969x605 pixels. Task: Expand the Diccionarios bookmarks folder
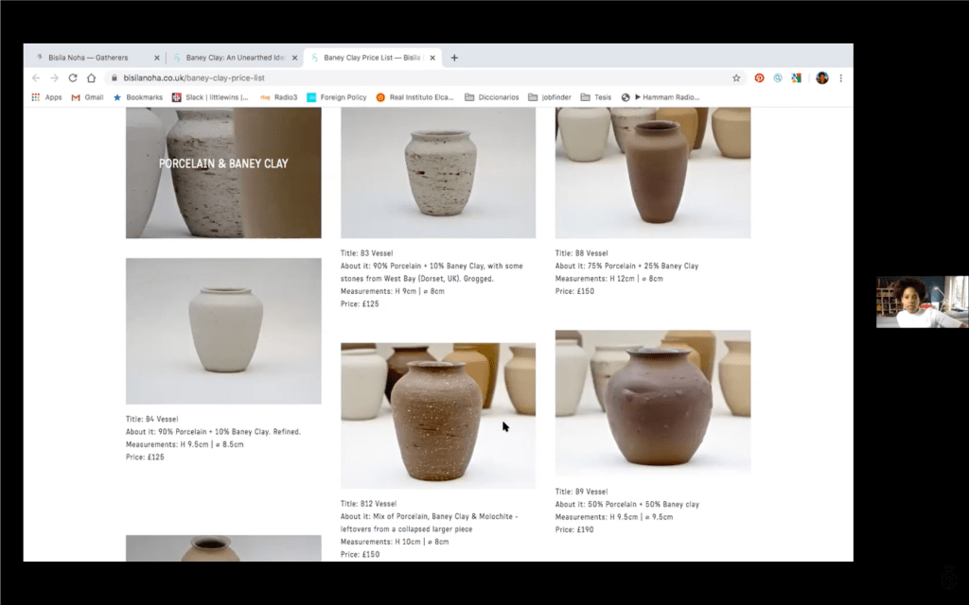pos(491,97)
